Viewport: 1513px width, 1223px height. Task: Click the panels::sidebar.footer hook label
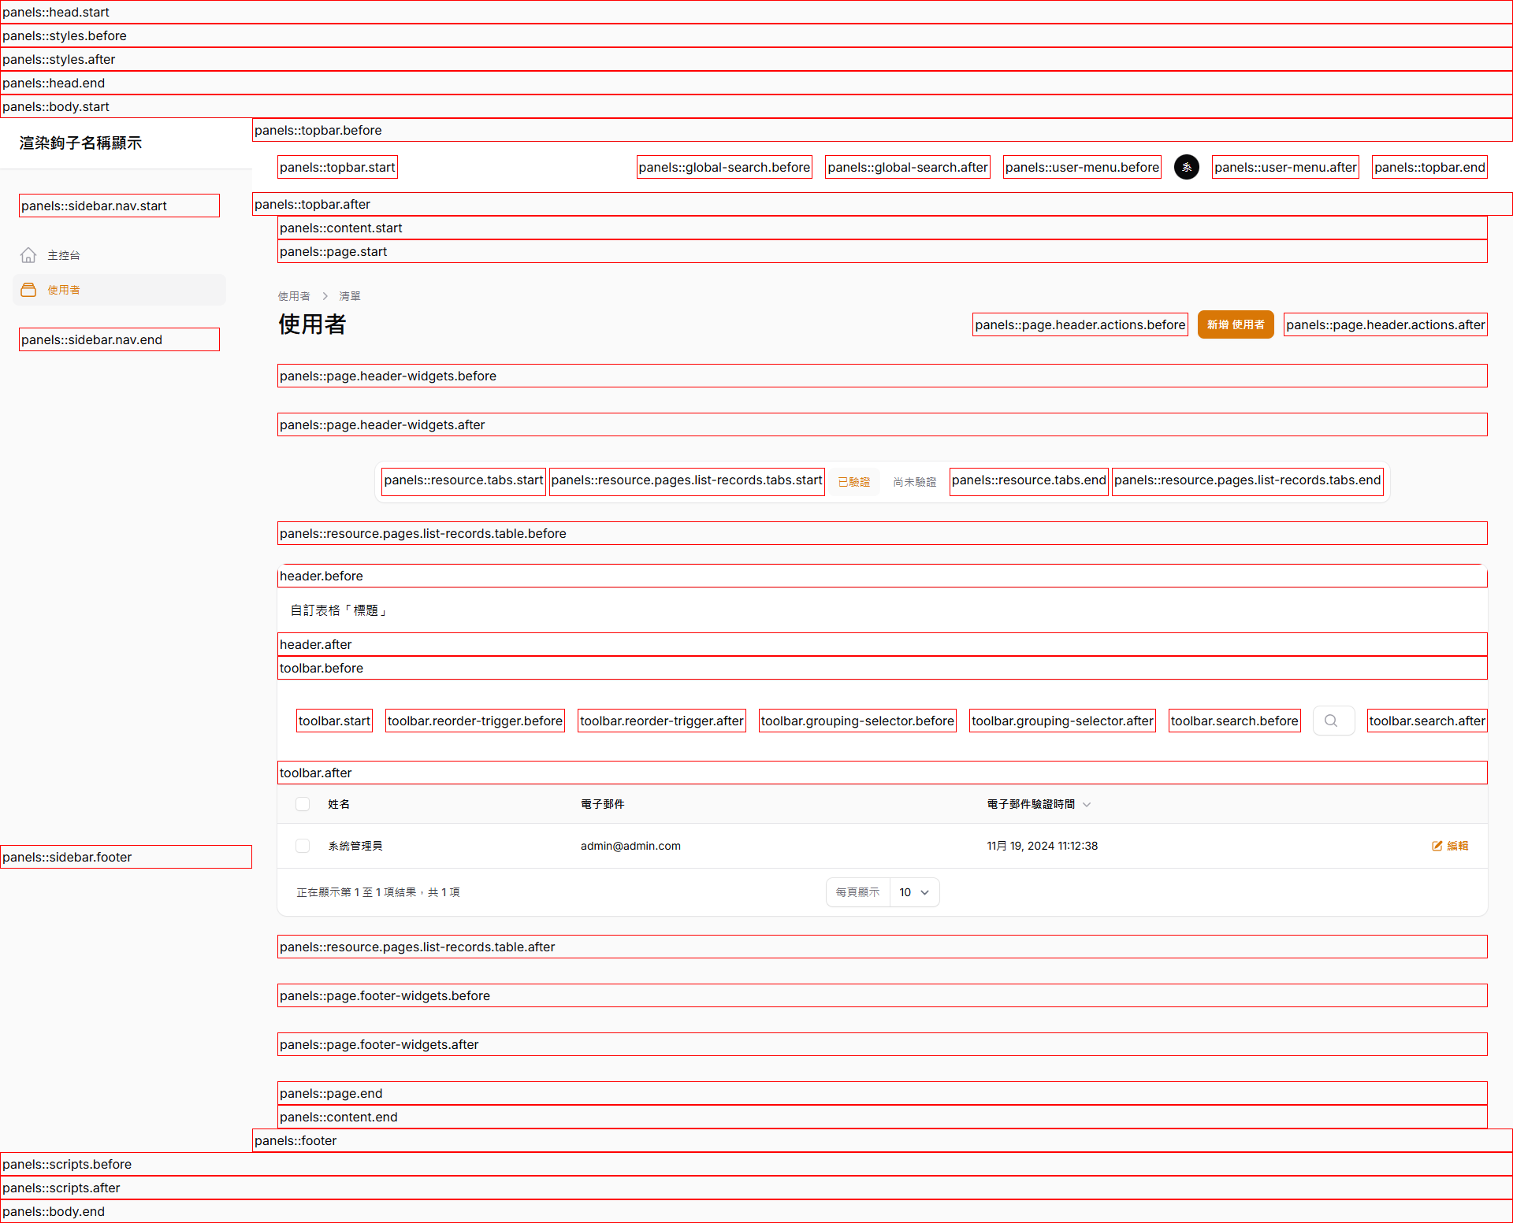[126, 857]
